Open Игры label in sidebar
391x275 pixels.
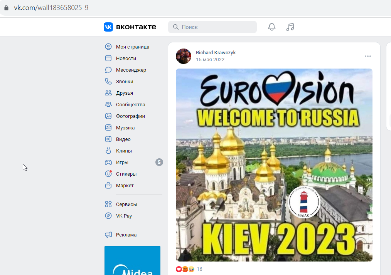click(122, 163)
